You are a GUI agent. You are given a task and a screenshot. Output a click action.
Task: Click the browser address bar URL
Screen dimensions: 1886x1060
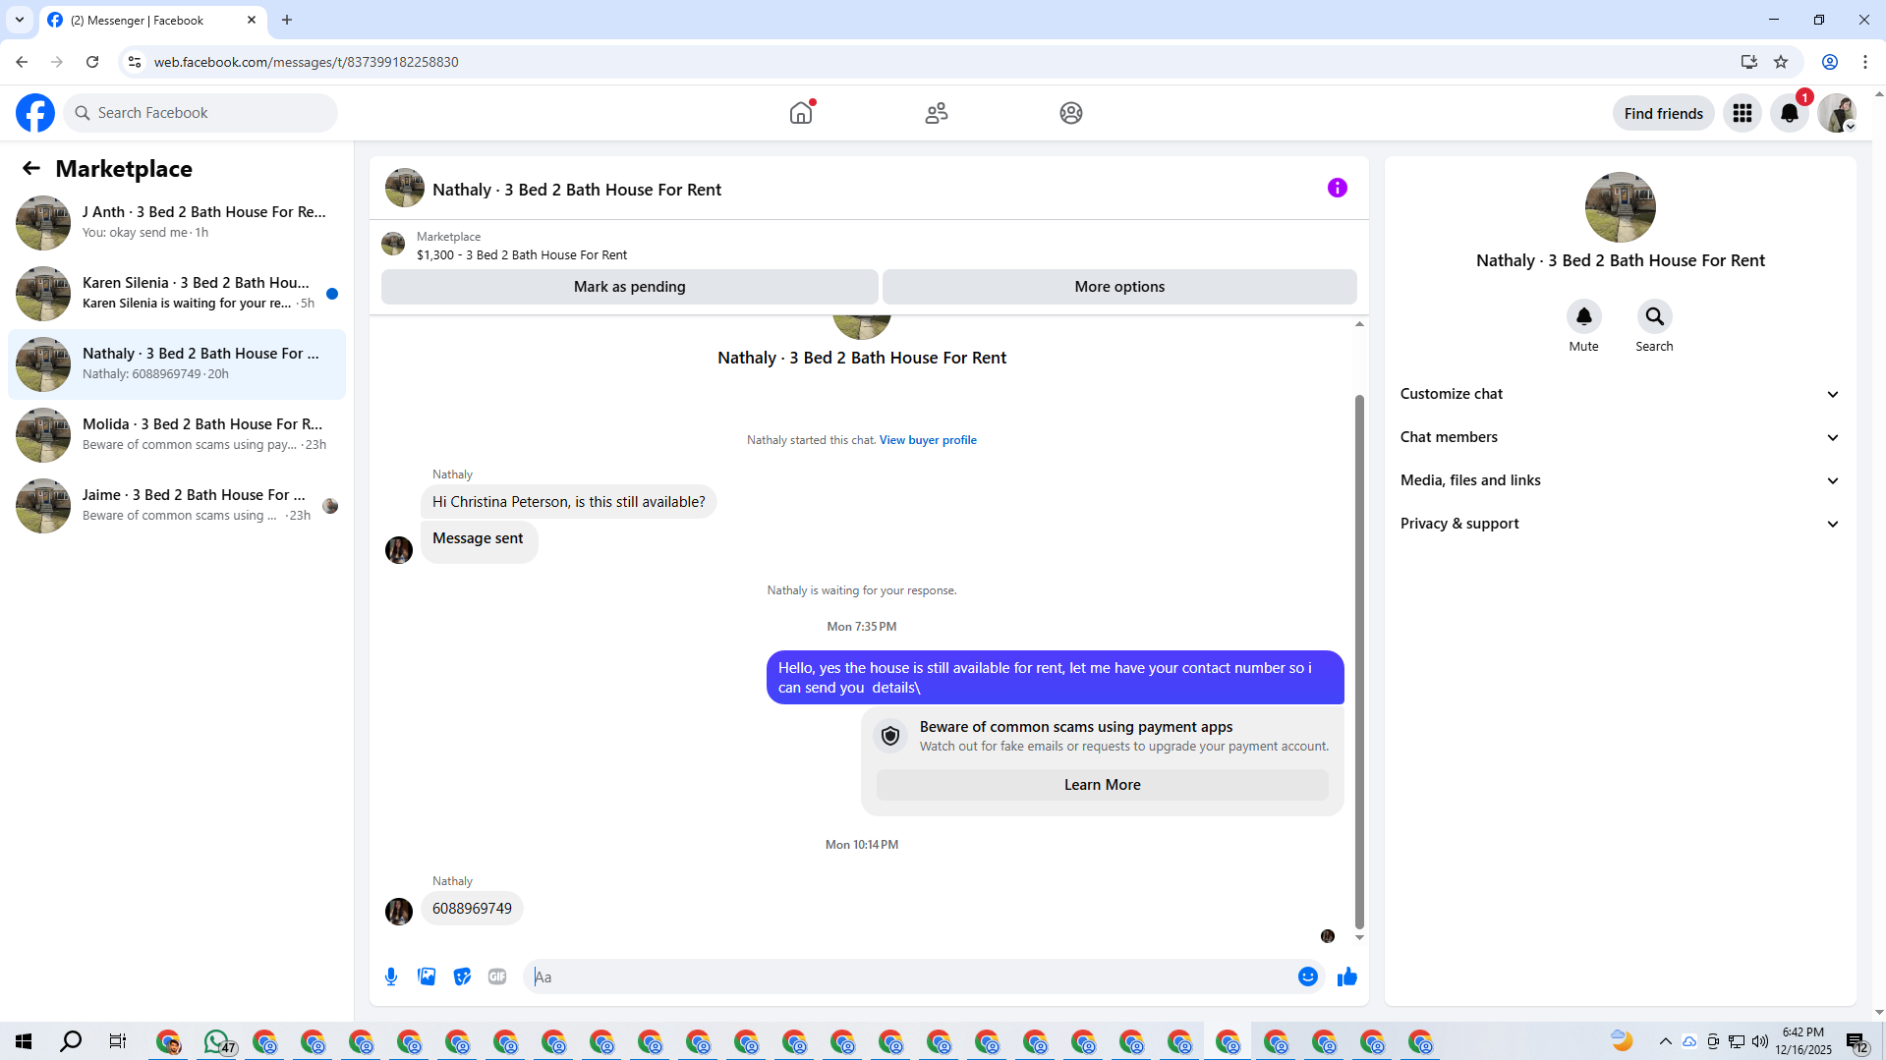pos(306,62)
